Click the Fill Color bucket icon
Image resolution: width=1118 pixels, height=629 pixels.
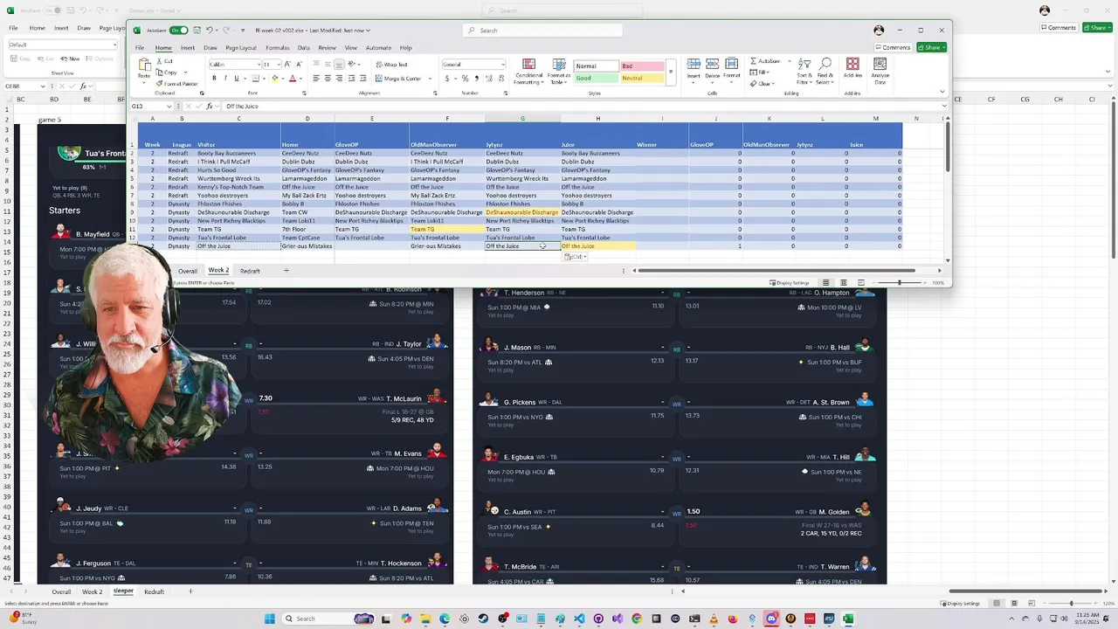click(274, 79)
